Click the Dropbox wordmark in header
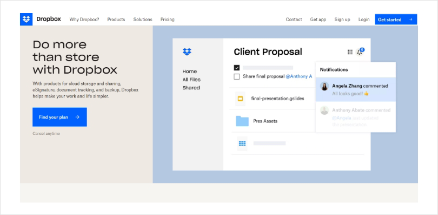Screen dimensions: 438x215 [x=49, y=19]
